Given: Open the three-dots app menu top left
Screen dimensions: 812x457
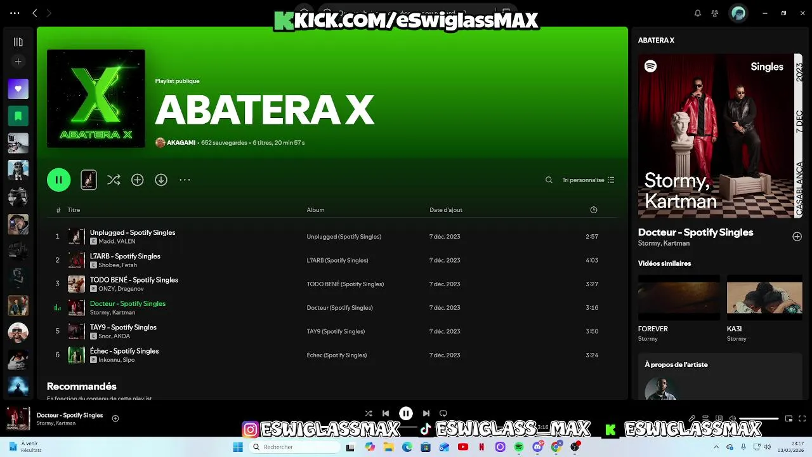Looking at the screenshot, I should coord(15,13).
